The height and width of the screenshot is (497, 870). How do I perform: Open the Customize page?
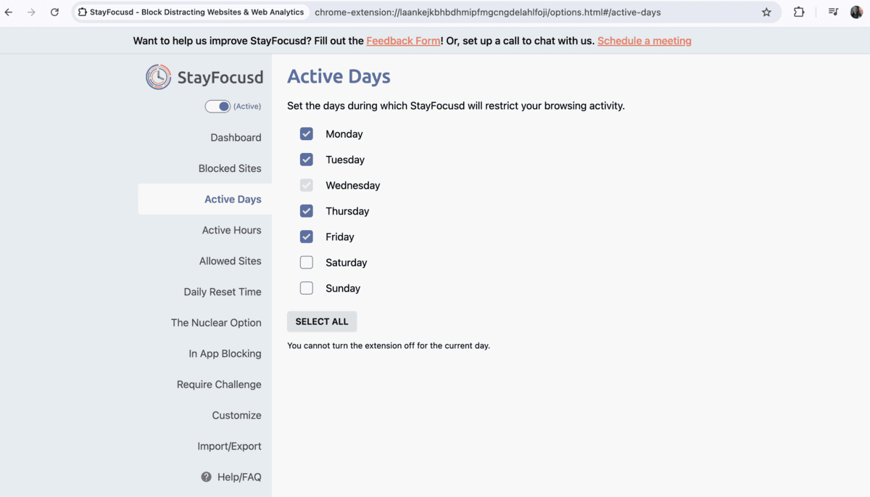[x=236, y=416]
